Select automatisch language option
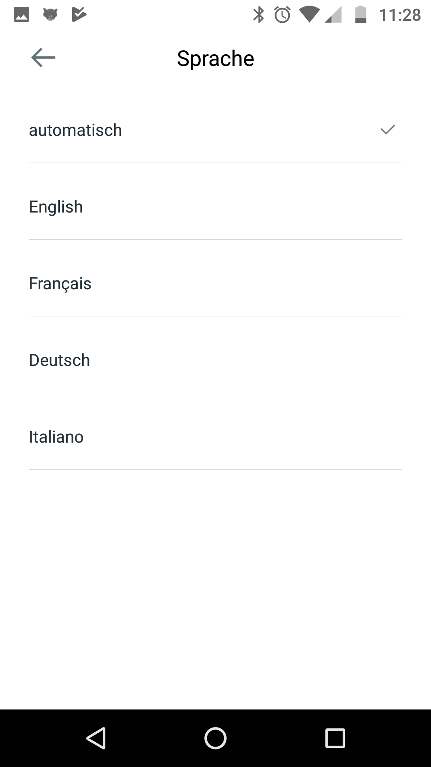Image resolution: width=431 pixels, height=767 pixels. 75,130
